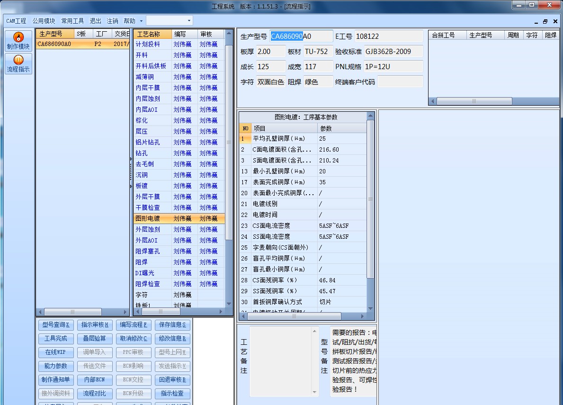Click the 叠层验算 button
563x405 pixels.
coord(95,339)
